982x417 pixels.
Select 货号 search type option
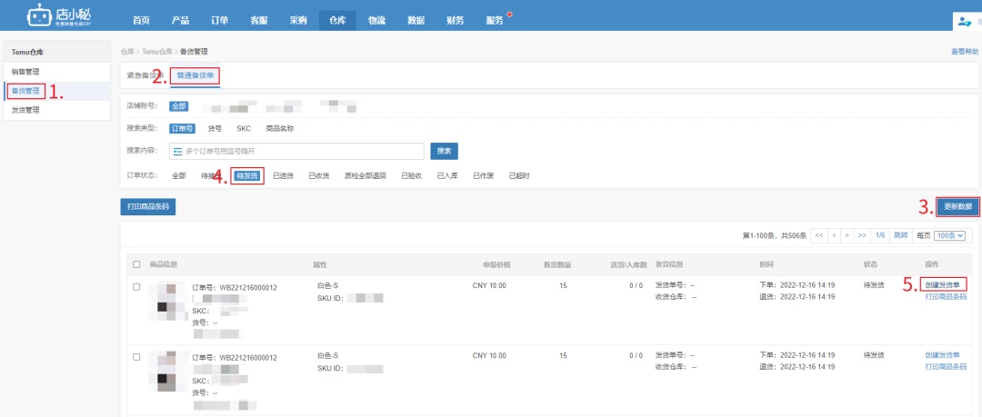coord(215,128)
